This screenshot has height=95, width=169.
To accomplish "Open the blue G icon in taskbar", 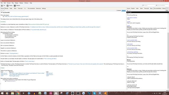I will [x=83, y=93].
